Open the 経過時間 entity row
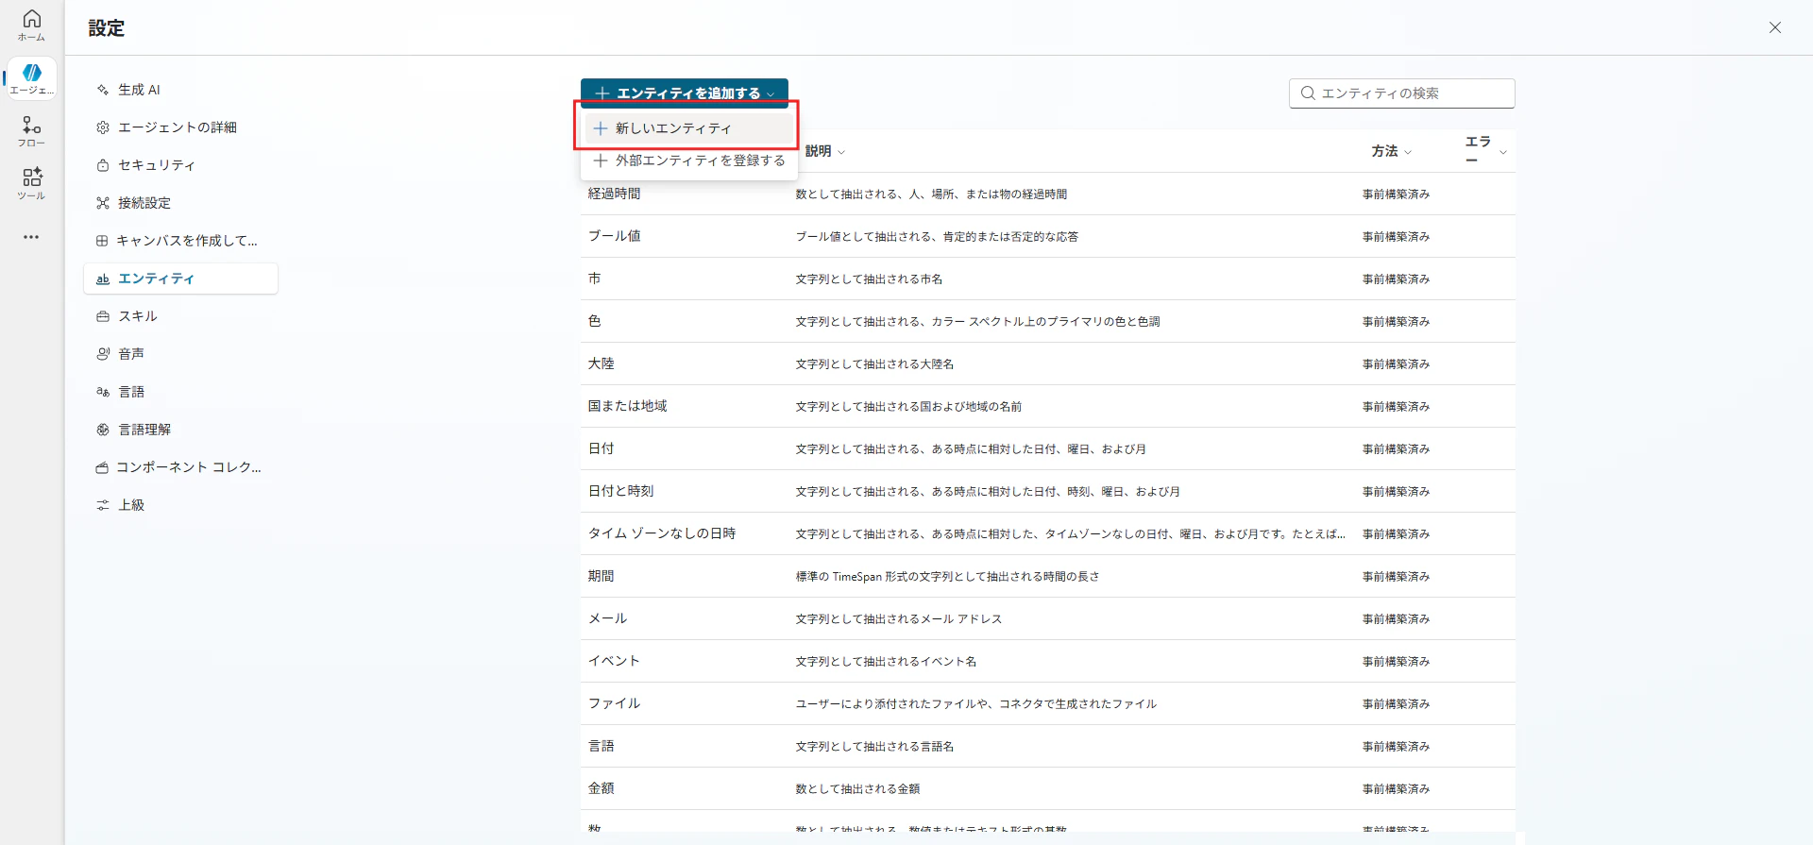 point(1048,194)
